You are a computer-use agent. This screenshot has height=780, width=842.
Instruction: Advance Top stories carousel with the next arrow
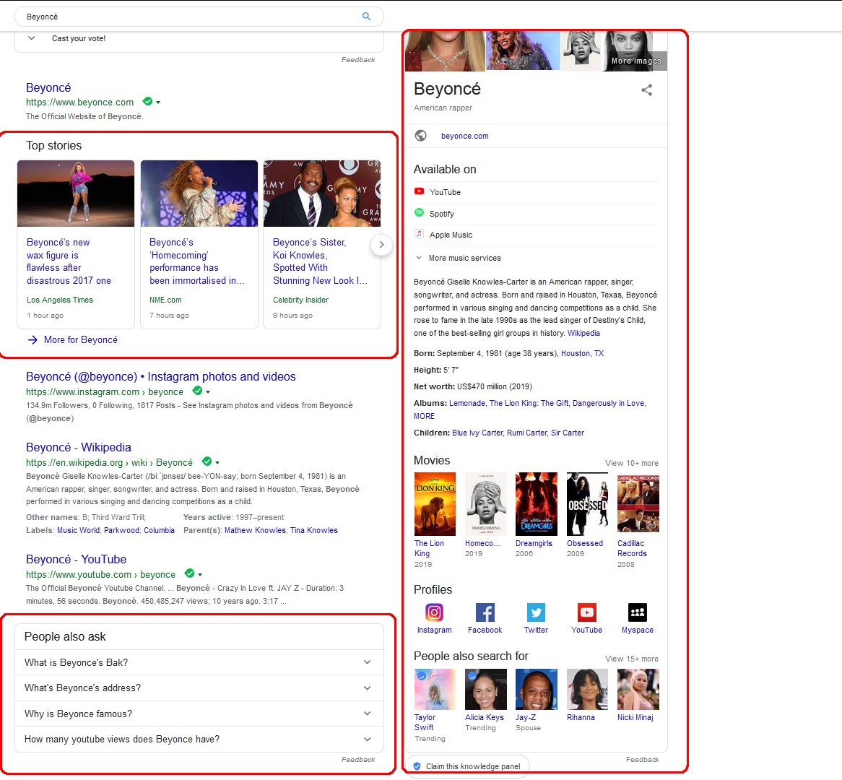(381, 245)
